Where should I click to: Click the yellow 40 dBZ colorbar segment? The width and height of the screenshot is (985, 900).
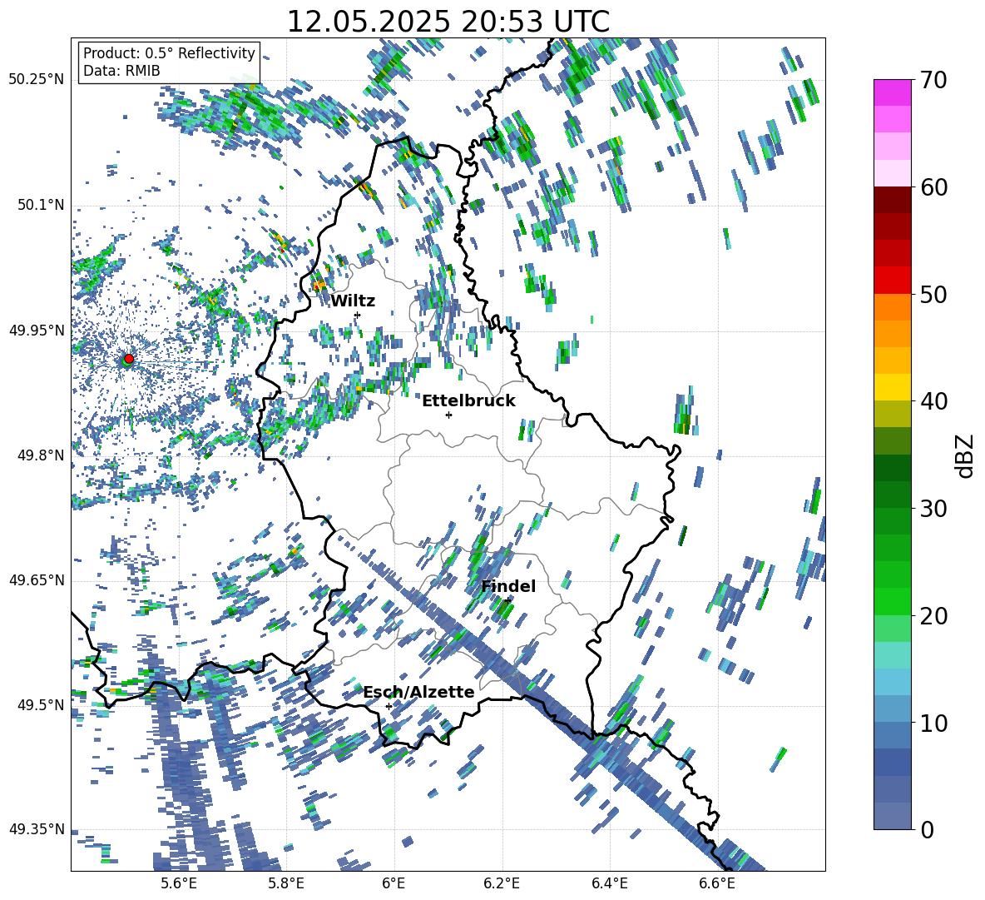893,388
